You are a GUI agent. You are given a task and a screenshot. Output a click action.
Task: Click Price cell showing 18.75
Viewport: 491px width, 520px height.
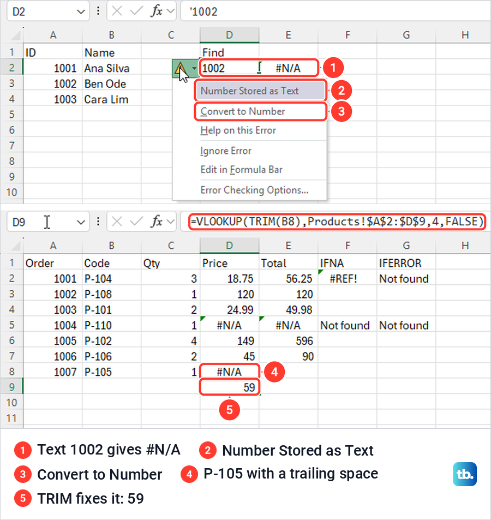230,279
